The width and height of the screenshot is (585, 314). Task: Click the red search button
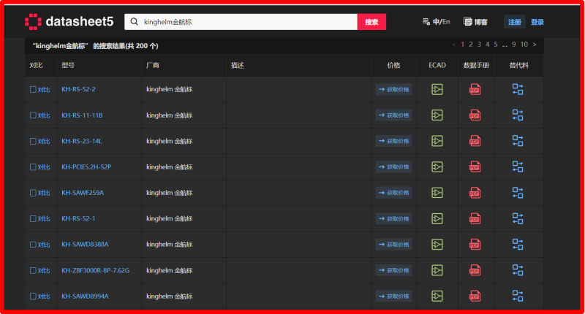coord(371,22)
